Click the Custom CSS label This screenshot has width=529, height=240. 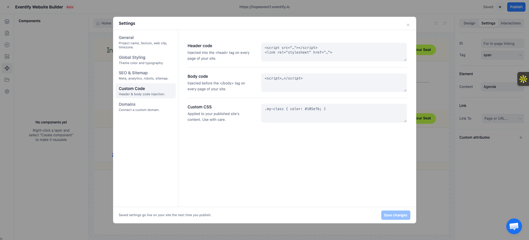point(199,107)
